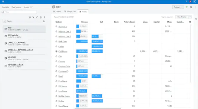The image size is (198, 109).
Task: Click the Mode column header
Action: 170,22
